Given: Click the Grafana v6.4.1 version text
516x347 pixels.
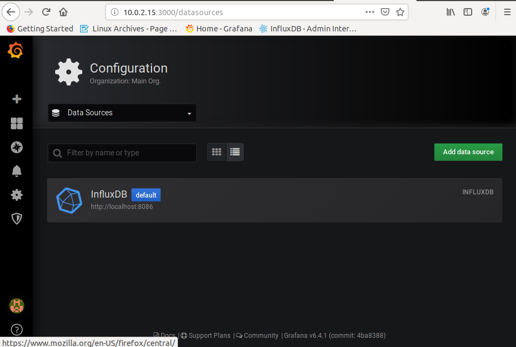Looking at the screenshot, I should pos(335,336).
